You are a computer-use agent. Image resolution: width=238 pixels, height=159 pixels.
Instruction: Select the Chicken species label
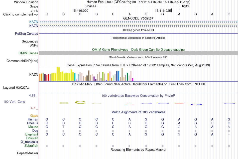(x=32, y=138)
